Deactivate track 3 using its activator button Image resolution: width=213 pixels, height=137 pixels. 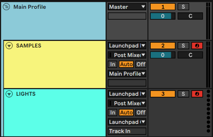click(163, 94)
